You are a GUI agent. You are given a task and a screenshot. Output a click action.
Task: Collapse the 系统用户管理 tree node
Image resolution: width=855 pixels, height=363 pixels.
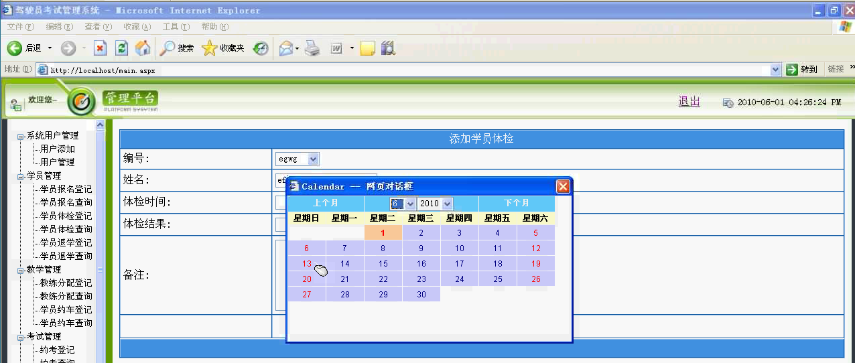[x=21, y=137]
